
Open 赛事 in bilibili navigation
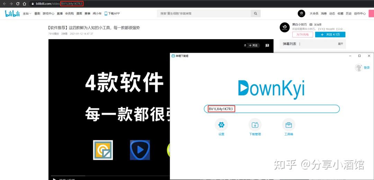click(x=87, y=14)
